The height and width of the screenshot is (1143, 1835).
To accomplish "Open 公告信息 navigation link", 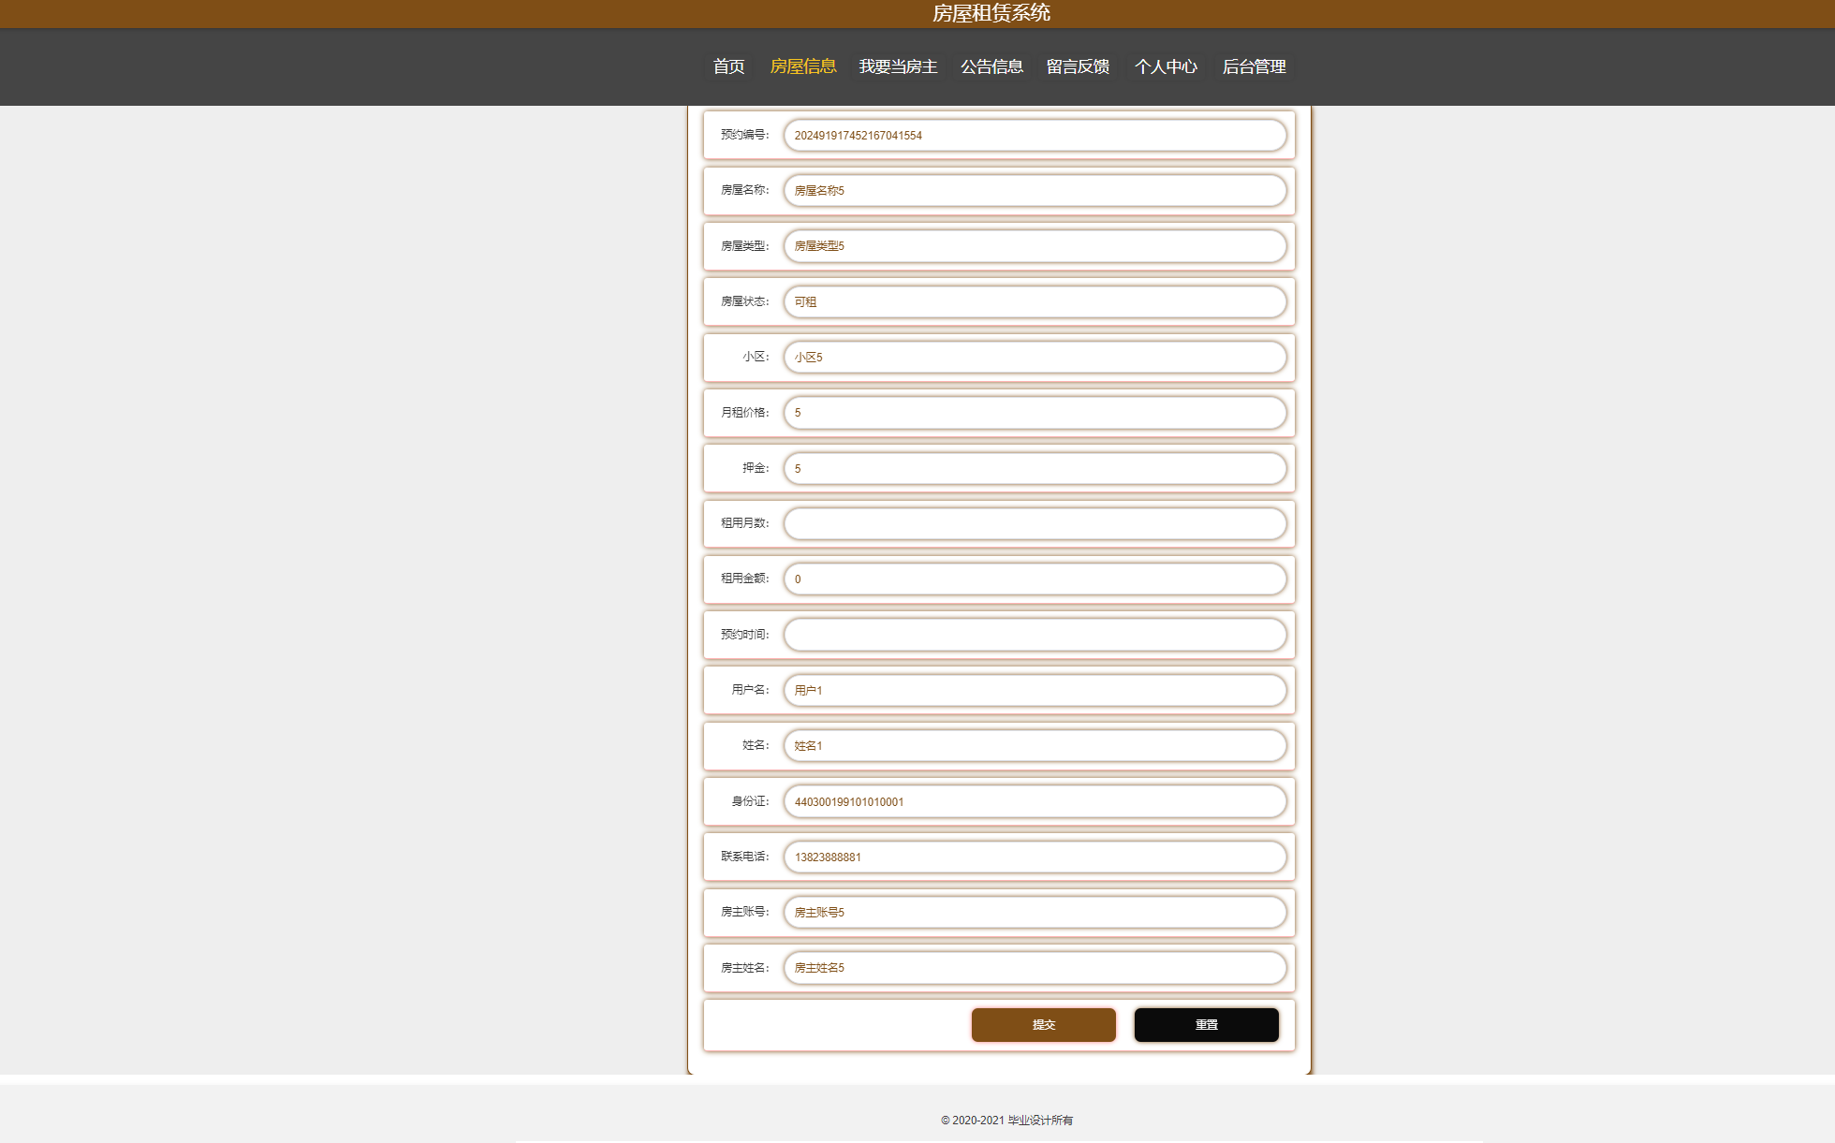I will (991, 66).
